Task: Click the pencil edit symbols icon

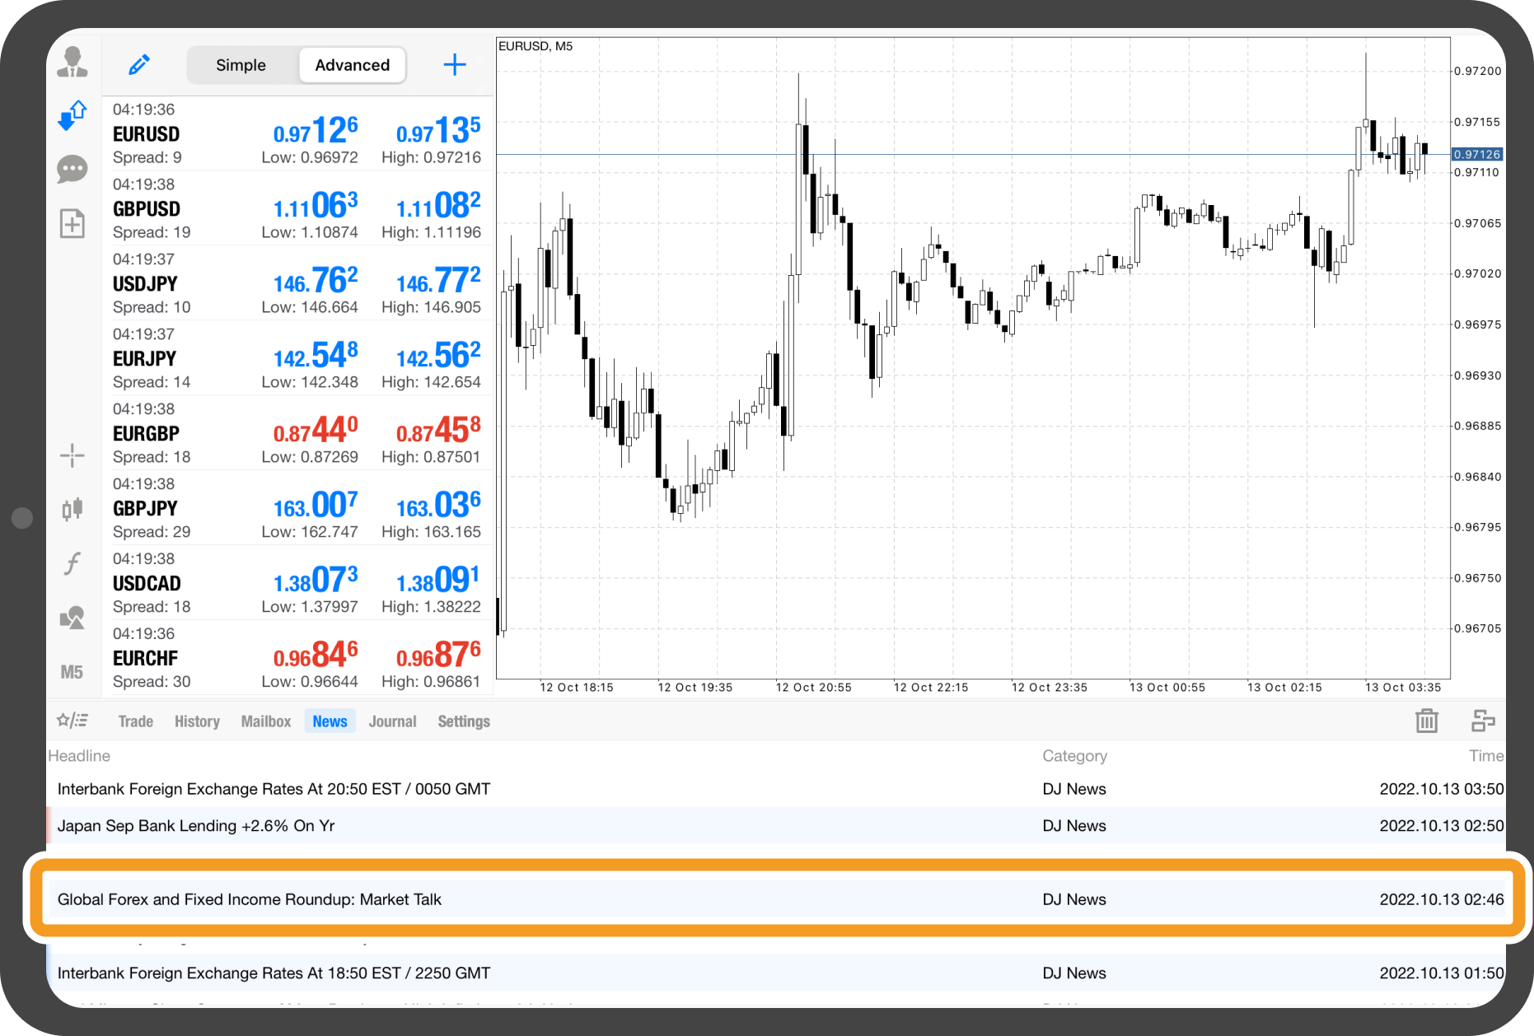Action: coord(139,65)
